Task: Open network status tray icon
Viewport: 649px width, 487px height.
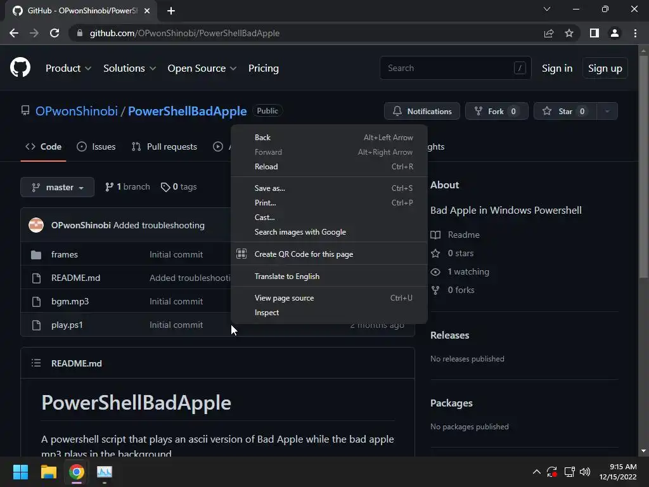Action: (570, 472)
